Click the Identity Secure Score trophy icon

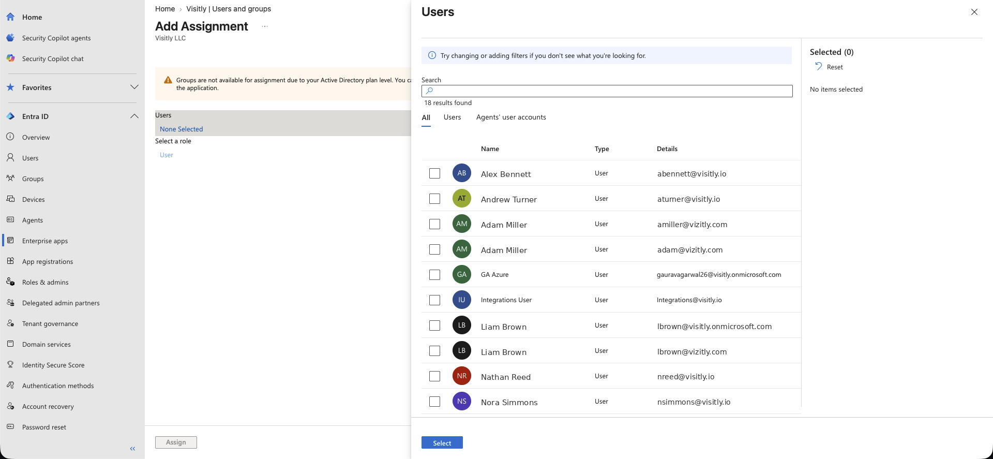10,365
